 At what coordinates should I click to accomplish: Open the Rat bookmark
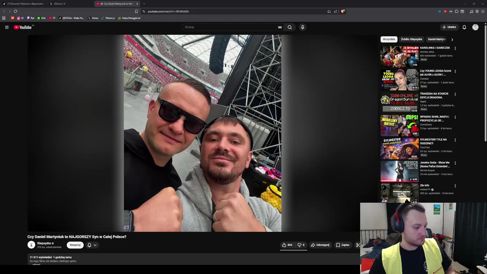(x=30, y=18)
